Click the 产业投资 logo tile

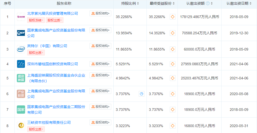pyautogui.click(x=21, y=94)
